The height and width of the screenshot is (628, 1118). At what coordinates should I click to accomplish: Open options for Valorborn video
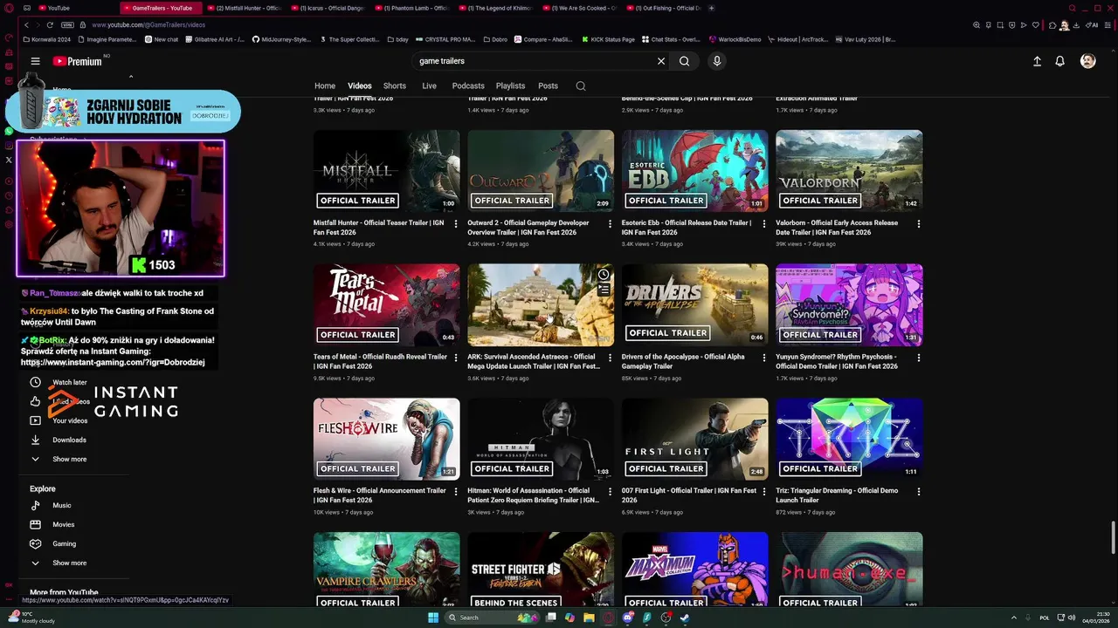(x=918, y=224)
